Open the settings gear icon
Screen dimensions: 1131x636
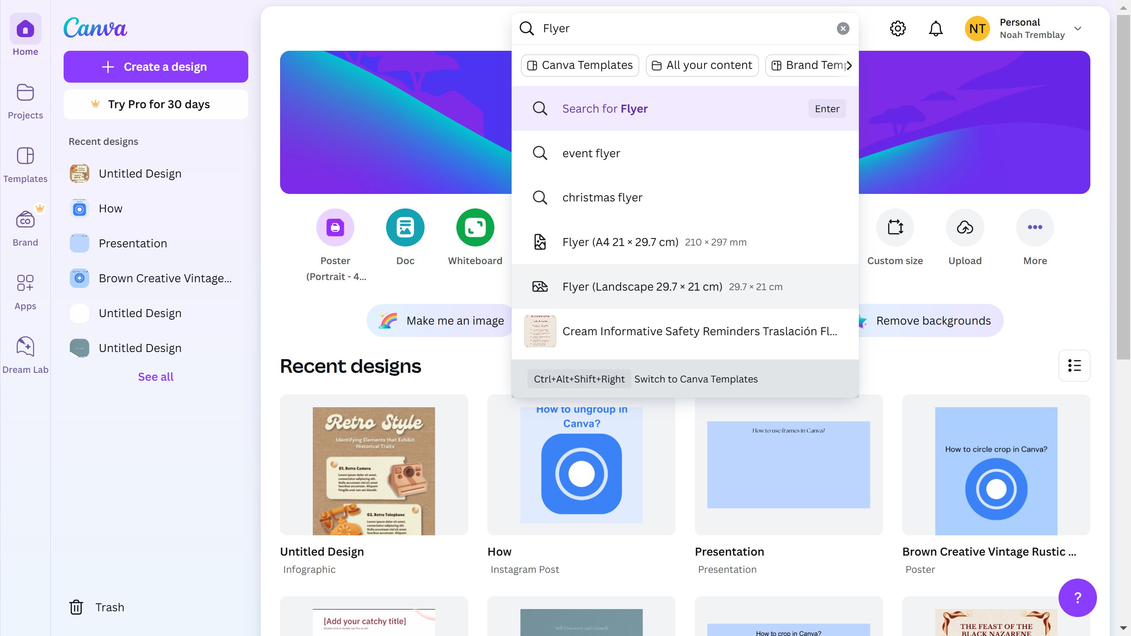897,29
